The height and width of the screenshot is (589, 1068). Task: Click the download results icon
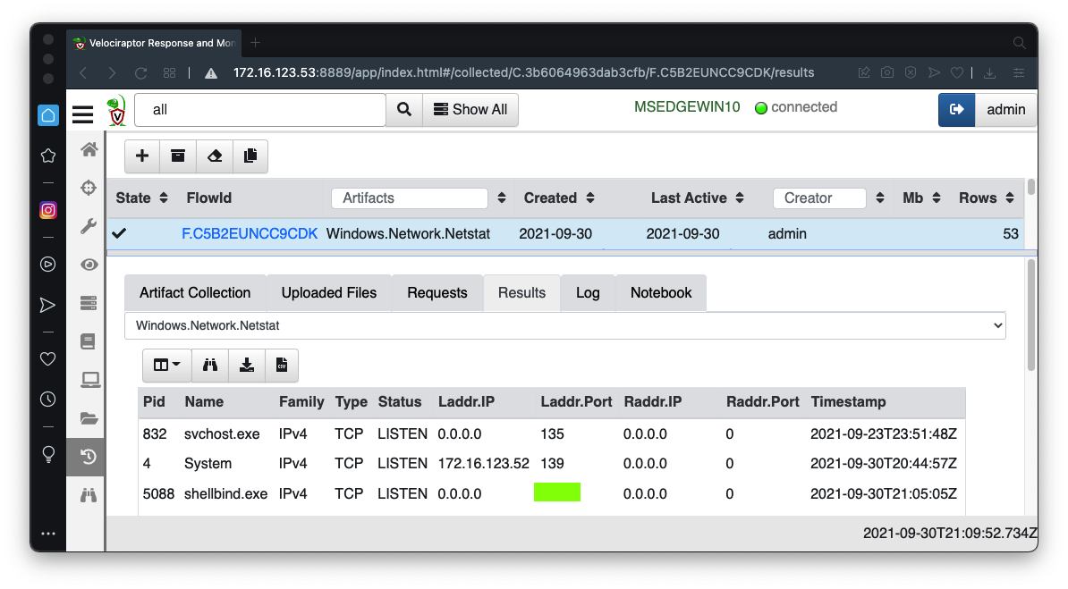click(247, 365)
